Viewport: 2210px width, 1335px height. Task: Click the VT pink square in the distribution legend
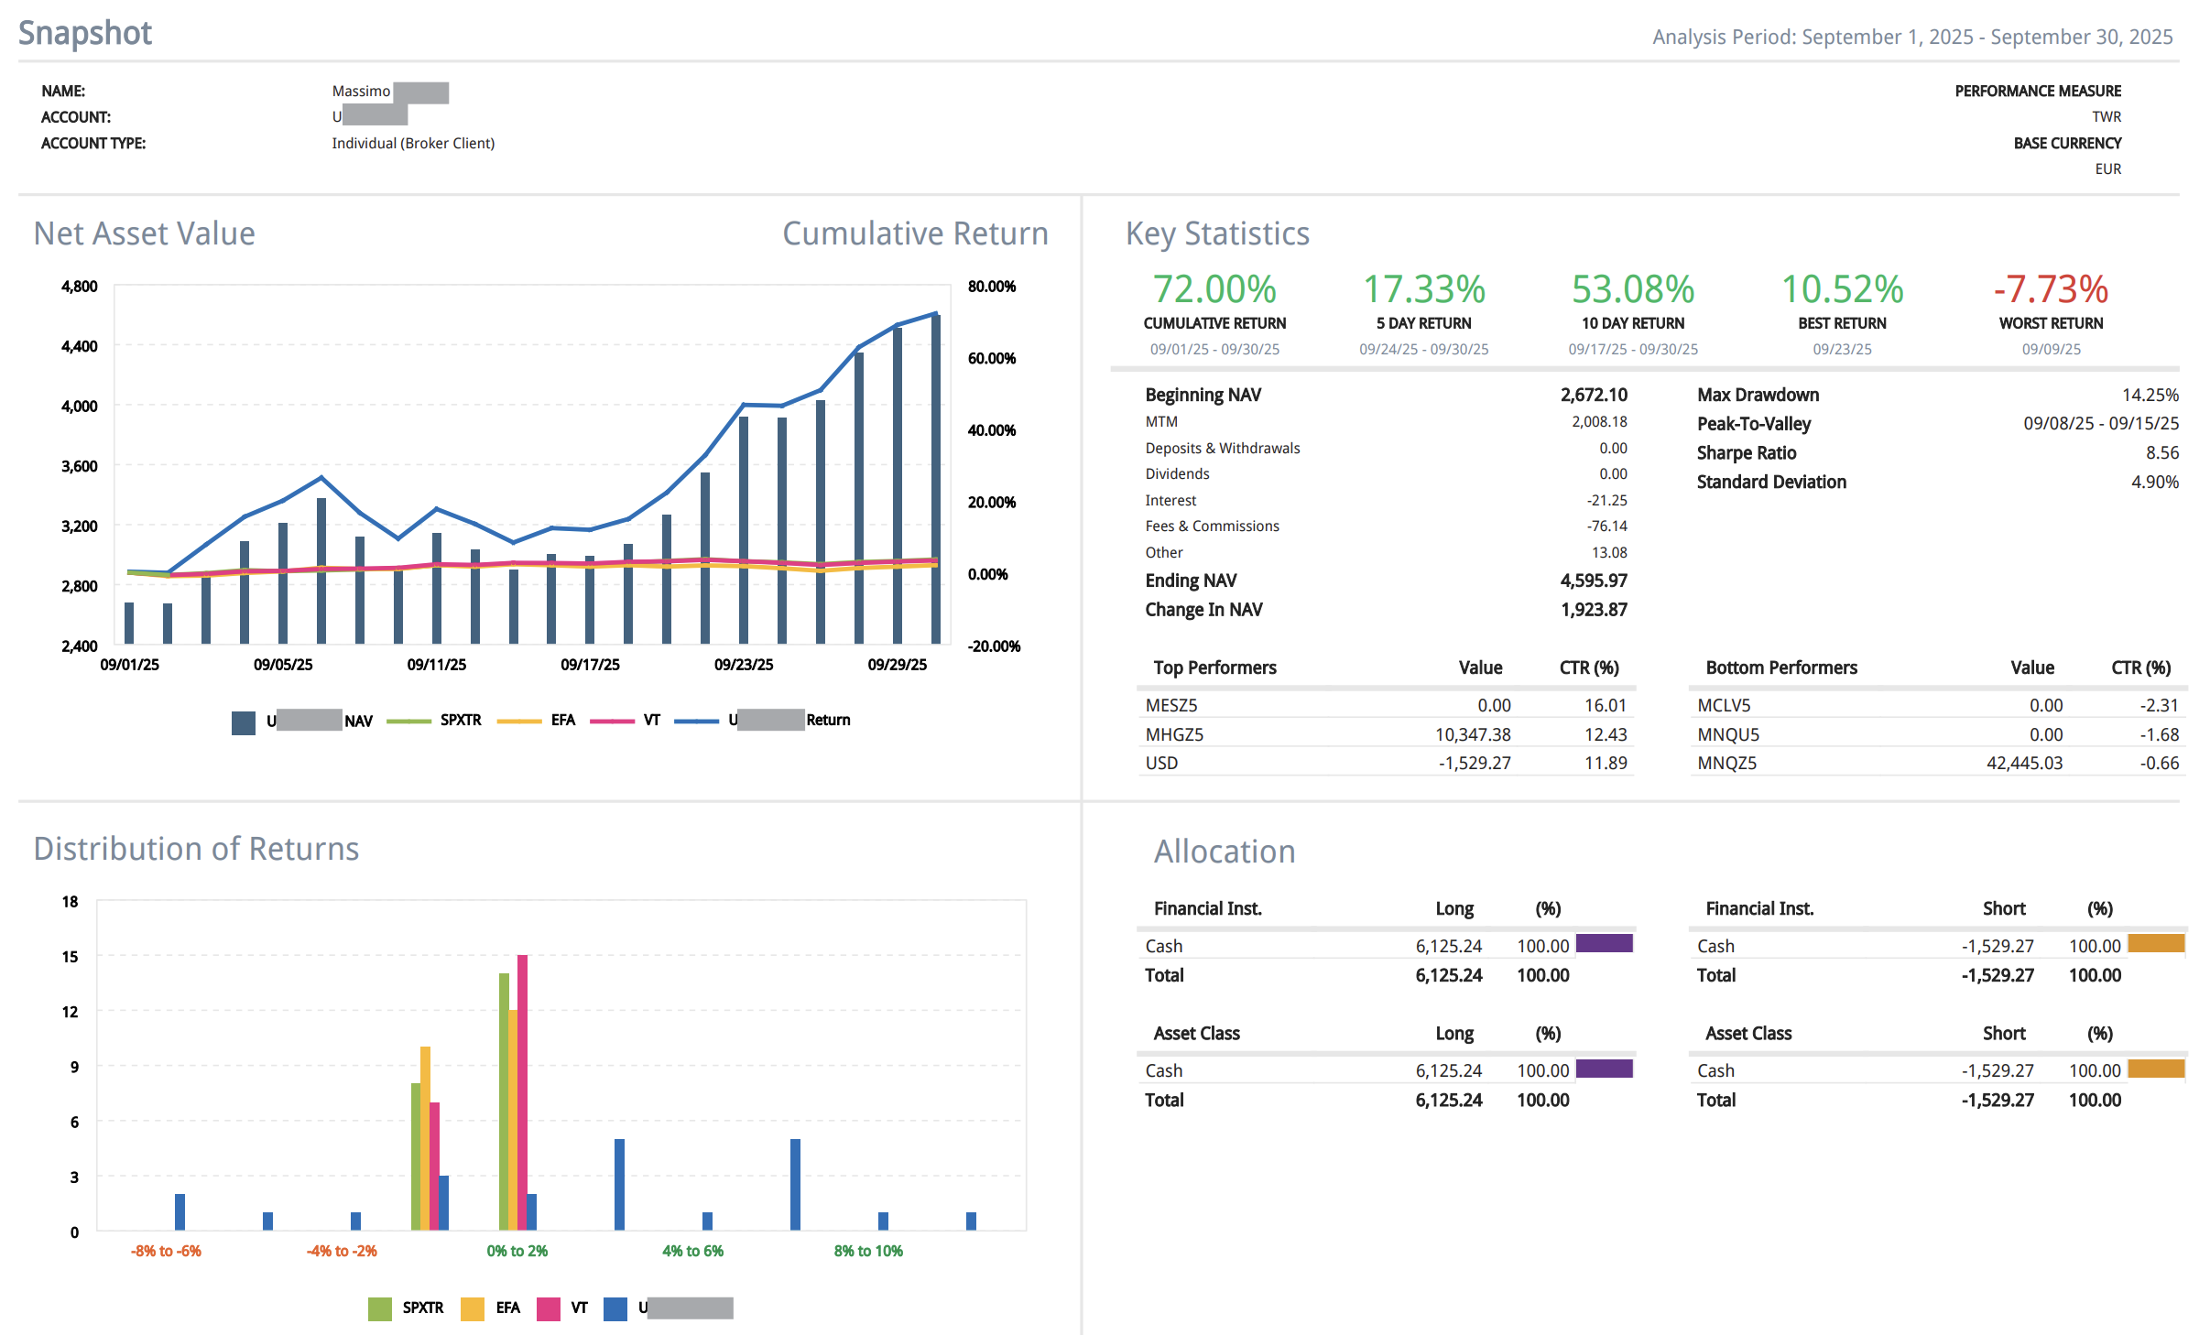tap(548, 1308)
